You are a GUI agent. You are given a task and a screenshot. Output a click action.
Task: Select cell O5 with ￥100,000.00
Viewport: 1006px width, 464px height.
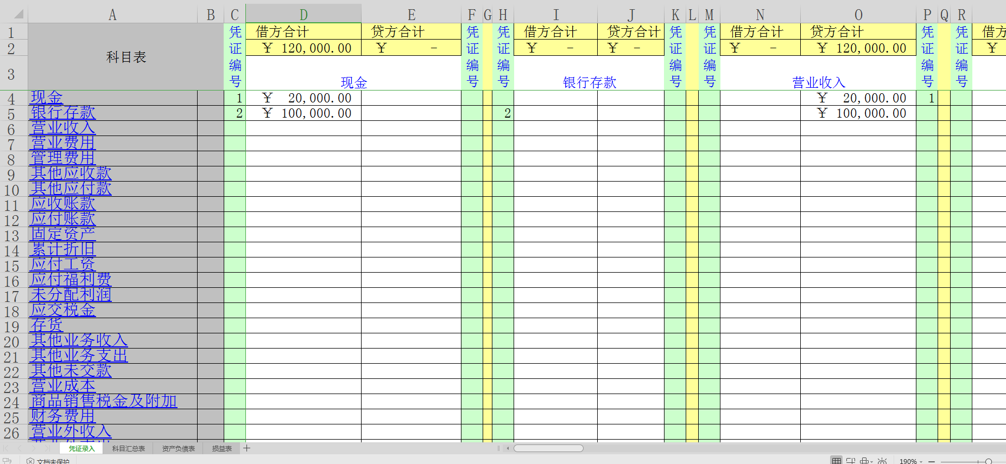click(858, 113)
